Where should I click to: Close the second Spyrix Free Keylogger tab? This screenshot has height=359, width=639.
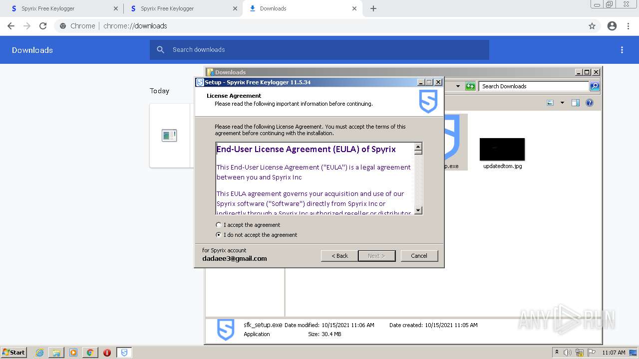[235, 8]
